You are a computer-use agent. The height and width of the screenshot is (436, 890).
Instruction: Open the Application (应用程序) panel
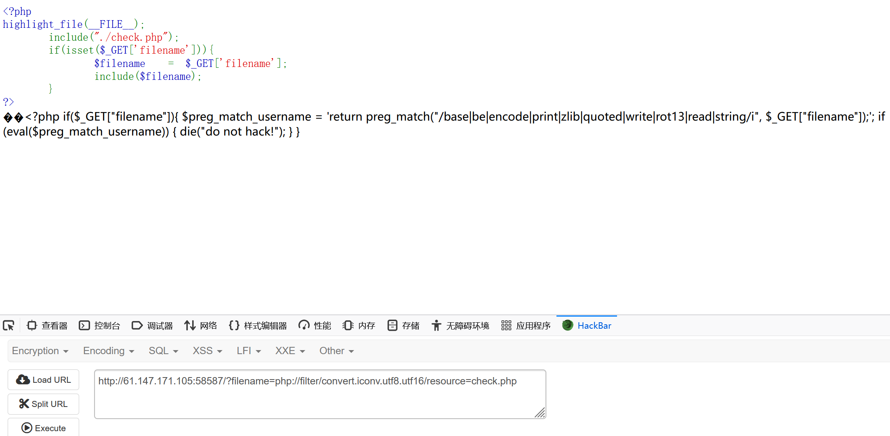pos(526,325)
